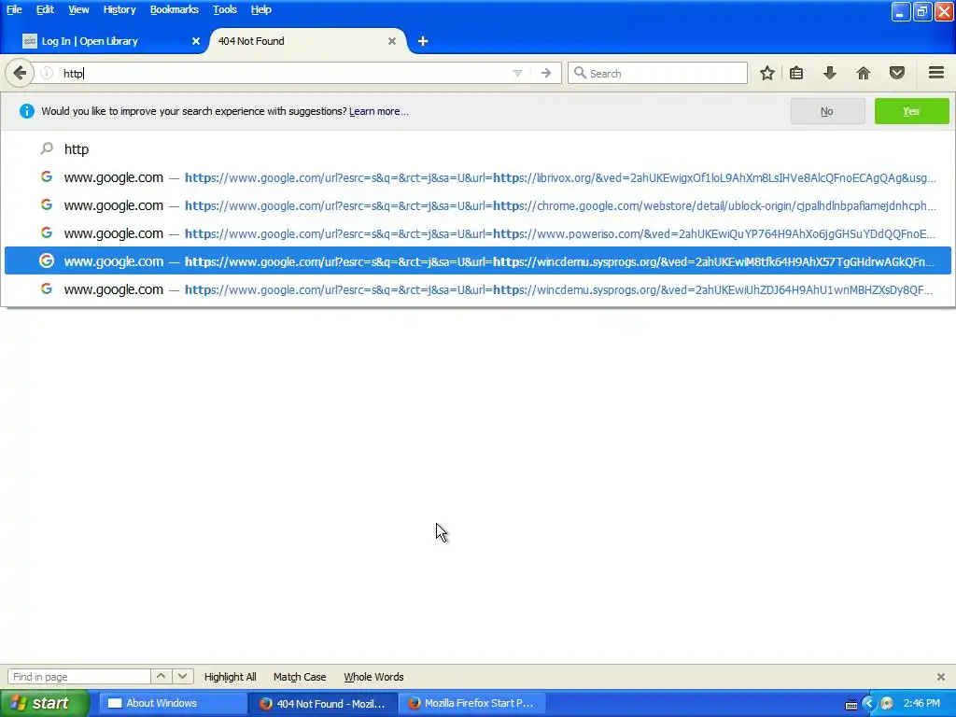Select the highlighted wincdemu.sysprogs.org suggestion

point(478,261)
